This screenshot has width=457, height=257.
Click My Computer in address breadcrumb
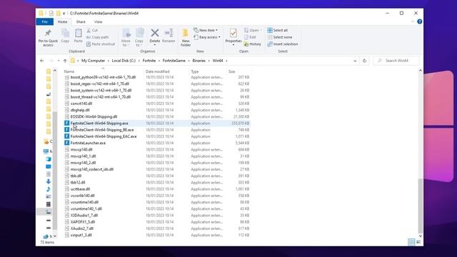pyautogui.click(x=93, y=61)
